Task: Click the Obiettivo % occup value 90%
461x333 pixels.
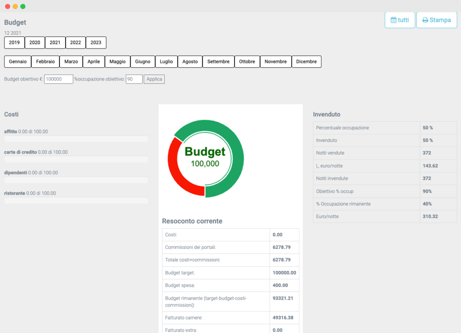Action: point(427,191)
